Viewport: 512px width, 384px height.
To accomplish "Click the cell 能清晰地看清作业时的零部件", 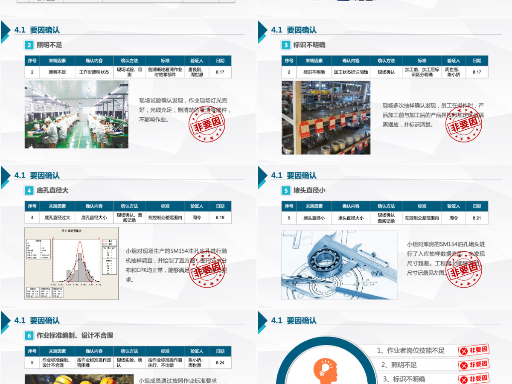I will (x=165, y=72).
